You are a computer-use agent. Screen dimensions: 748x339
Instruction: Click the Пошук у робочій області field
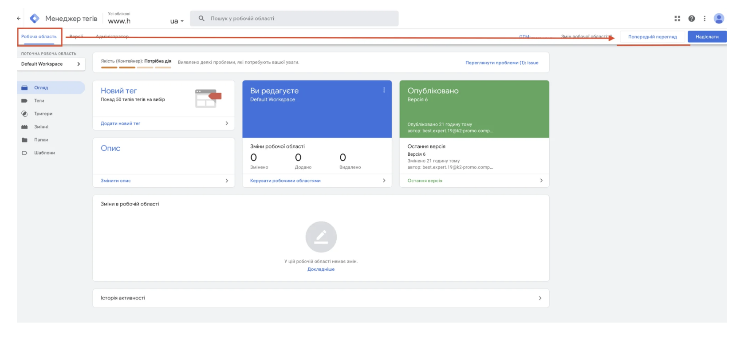294,19
